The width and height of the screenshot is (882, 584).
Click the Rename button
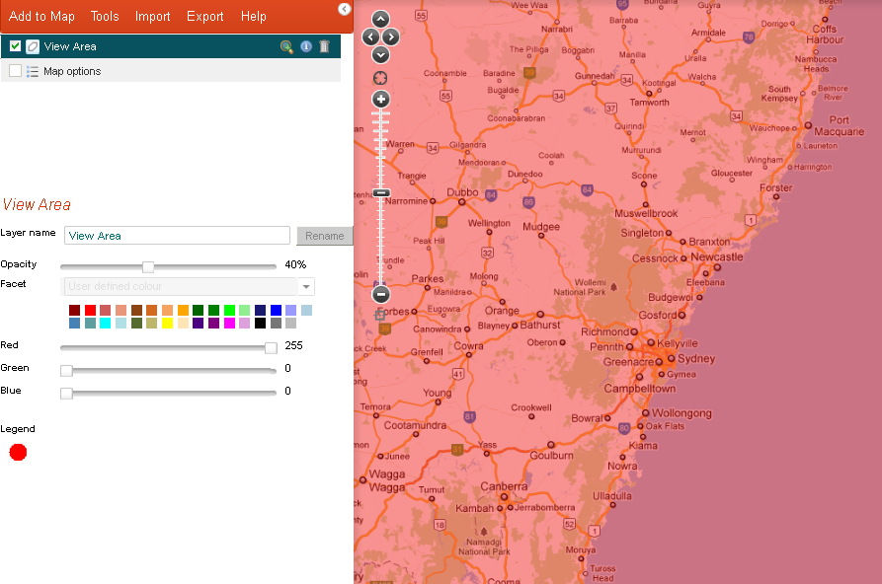(x=324, y=236)
